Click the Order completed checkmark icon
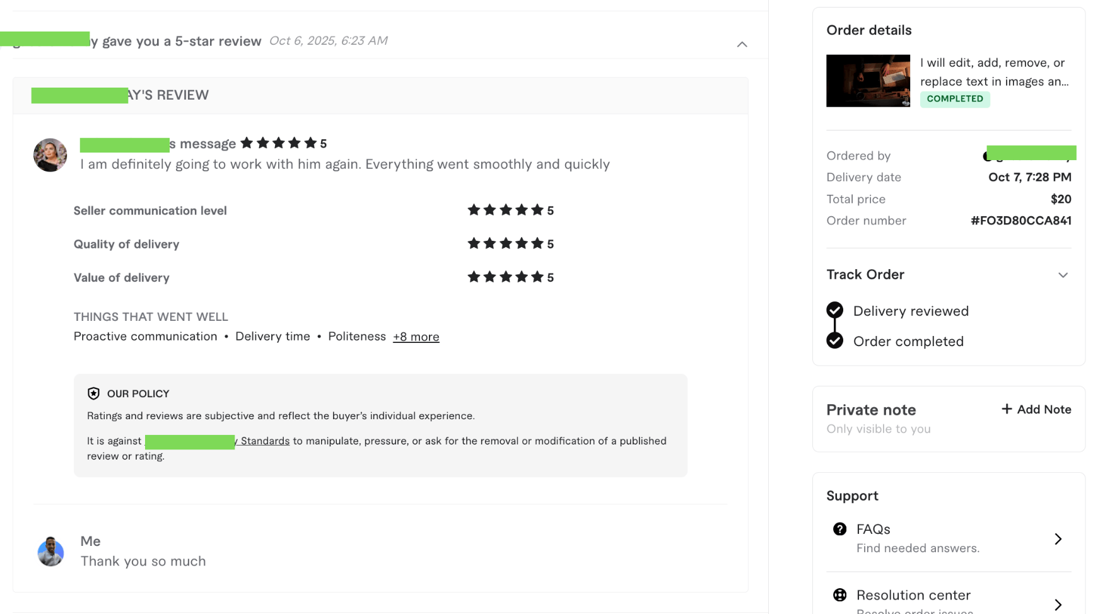 834,340
